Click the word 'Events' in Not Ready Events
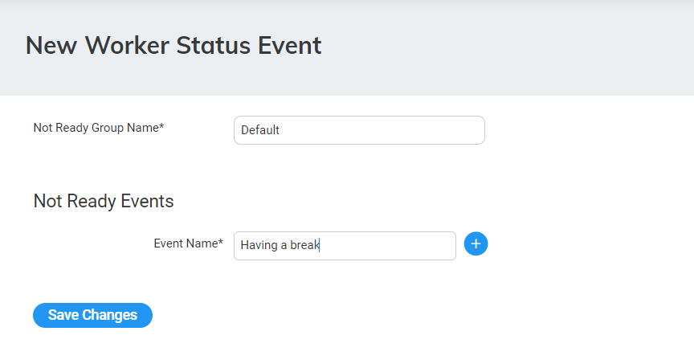694x364 pixels. click(x=147, y=201)
